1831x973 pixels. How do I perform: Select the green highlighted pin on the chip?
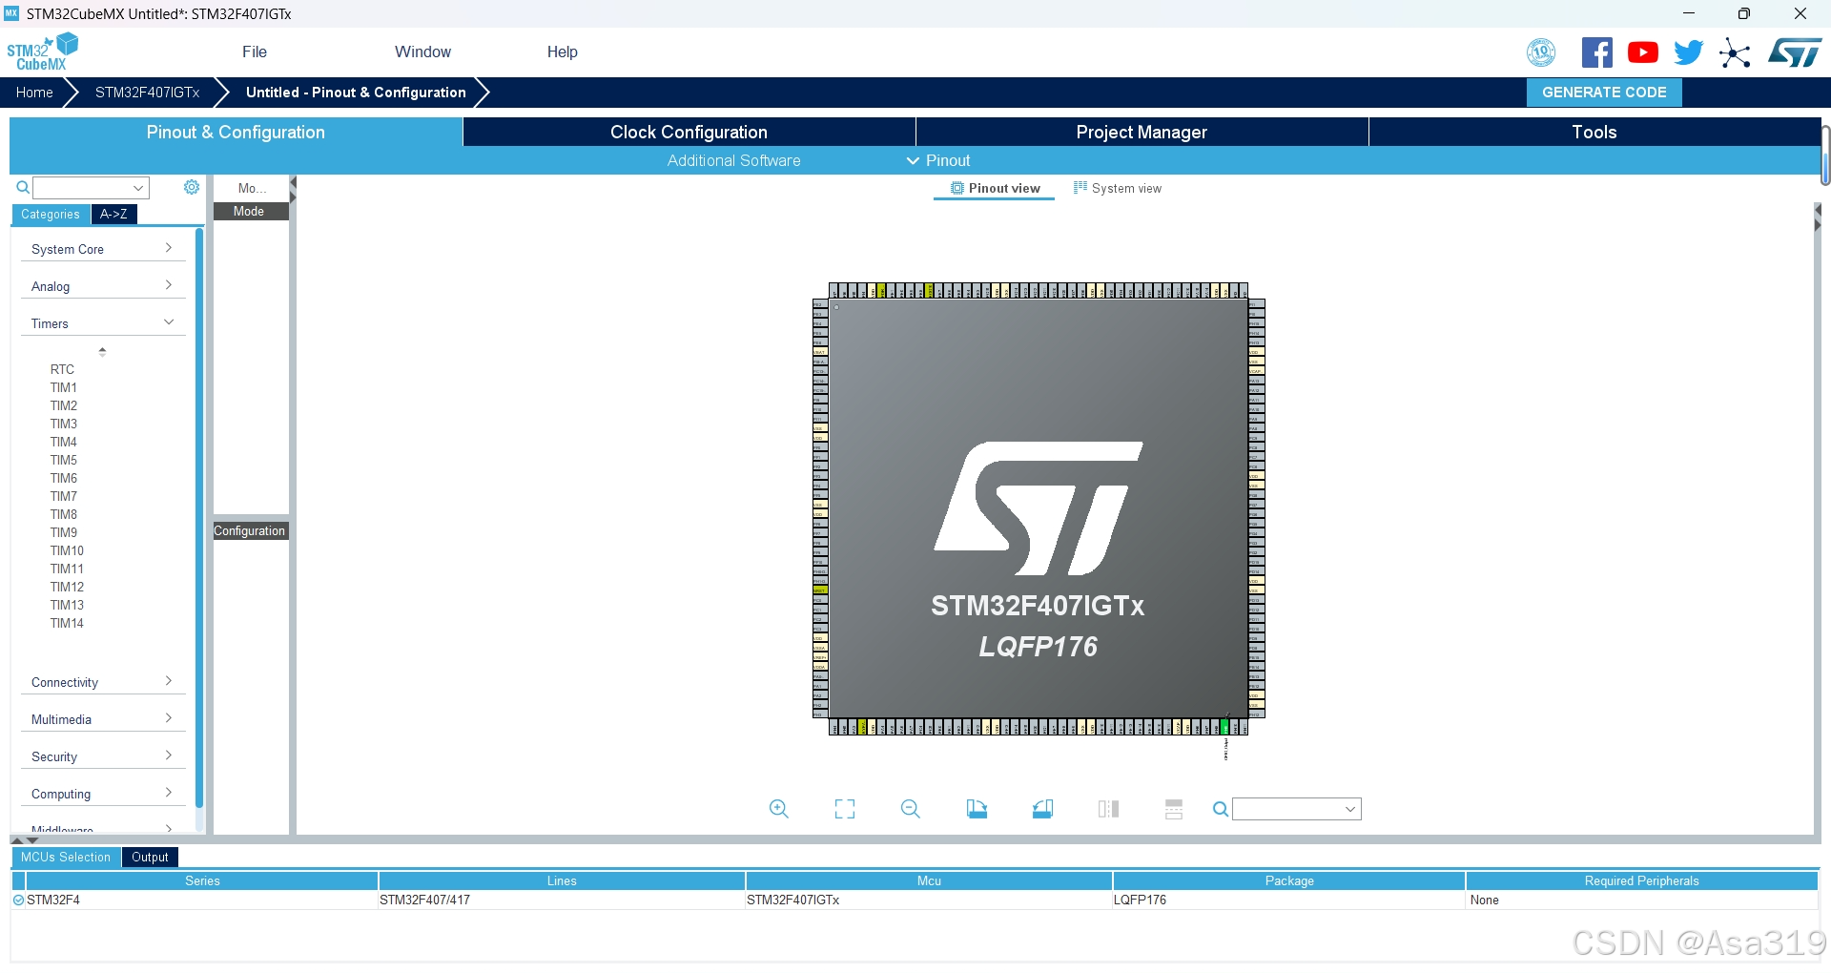click(1224, 727)
